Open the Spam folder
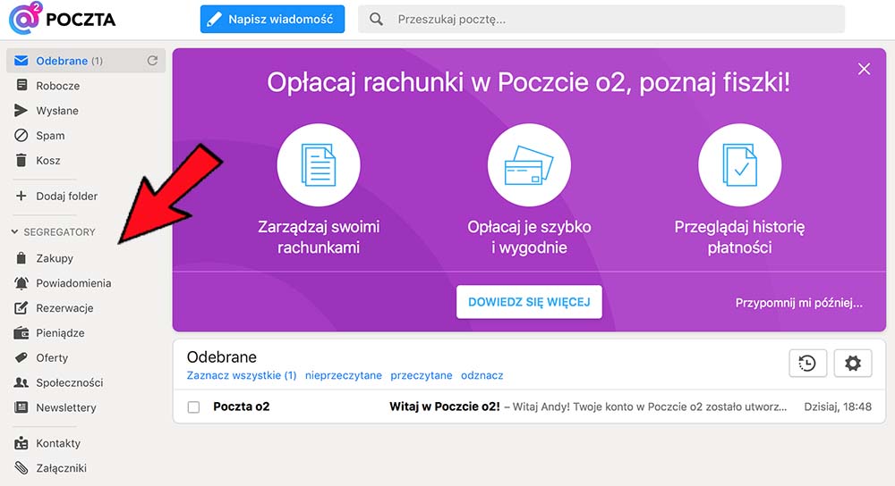This screenshot has height=486, width=895. coord(50,136)
